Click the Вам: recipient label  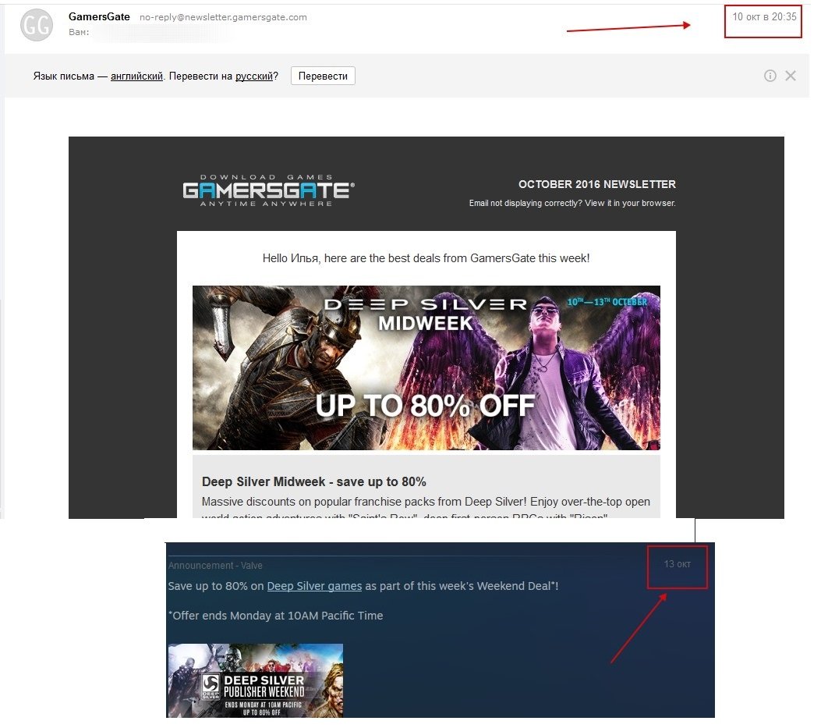click(79, 32)
